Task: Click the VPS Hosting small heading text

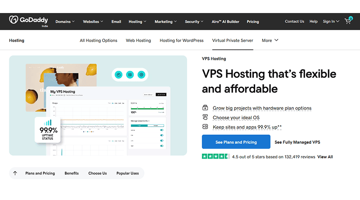Action: point(214,59)
